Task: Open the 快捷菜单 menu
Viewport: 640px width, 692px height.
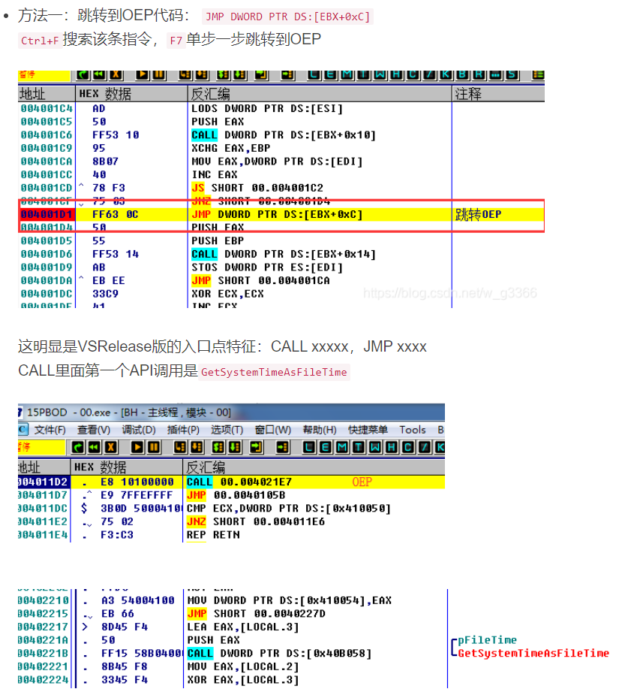Action: (368, 430)
